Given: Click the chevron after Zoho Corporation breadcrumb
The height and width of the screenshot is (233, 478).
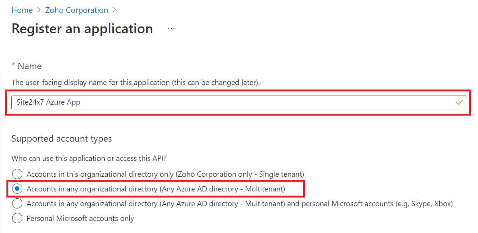Looking at the screenshot, I should click(114, 10).
